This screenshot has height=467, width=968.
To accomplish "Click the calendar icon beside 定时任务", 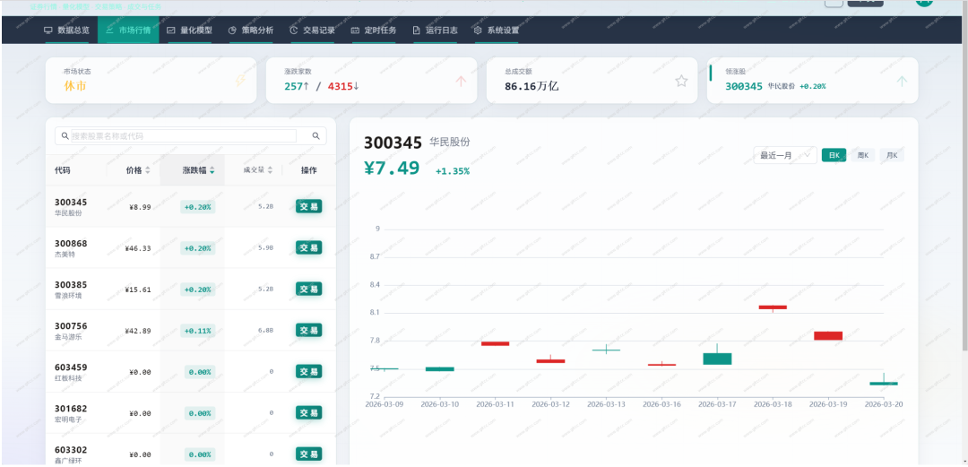I will (x=355, y=30).
